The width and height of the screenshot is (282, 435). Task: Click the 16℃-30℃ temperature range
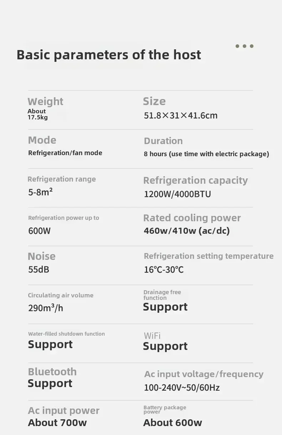[x=163, y=270]
